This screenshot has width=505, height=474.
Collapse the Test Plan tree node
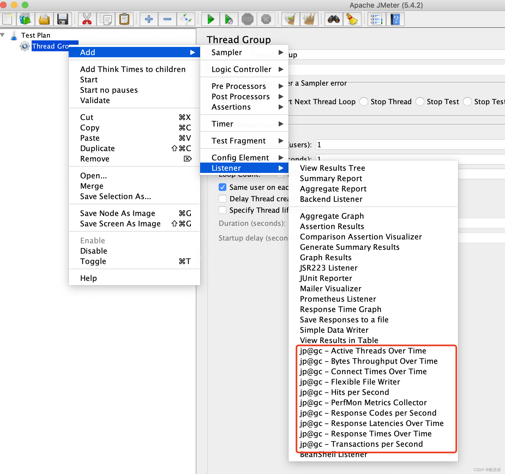pyautogui.click(x=2, y=35)
